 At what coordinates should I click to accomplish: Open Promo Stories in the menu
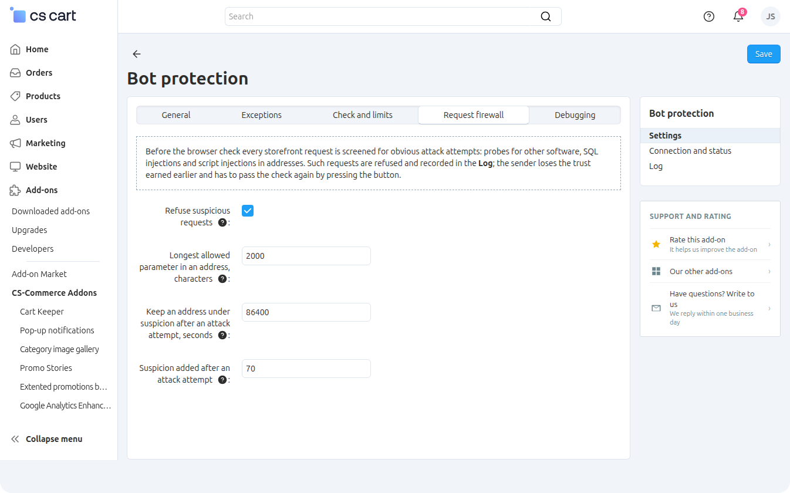click(46, 368)
